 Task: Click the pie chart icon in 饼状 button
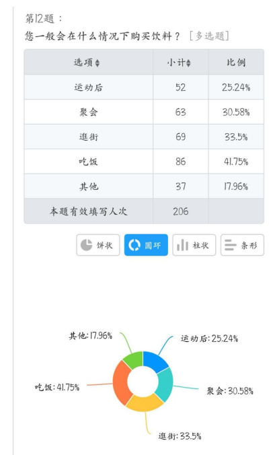[x=86, y=245]
